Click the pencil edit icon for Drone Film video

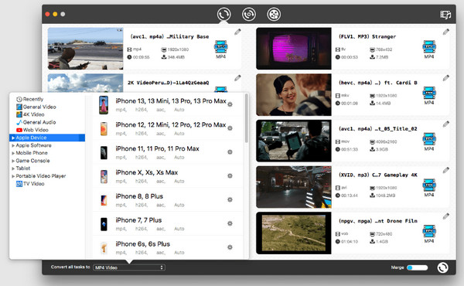coord(446,216)
